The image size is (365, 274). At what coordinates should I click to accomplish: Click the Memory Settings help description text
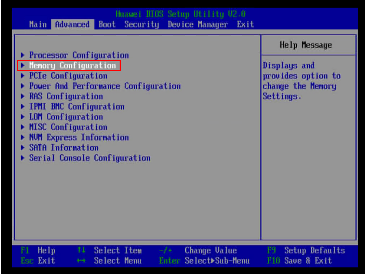point(302,81)
